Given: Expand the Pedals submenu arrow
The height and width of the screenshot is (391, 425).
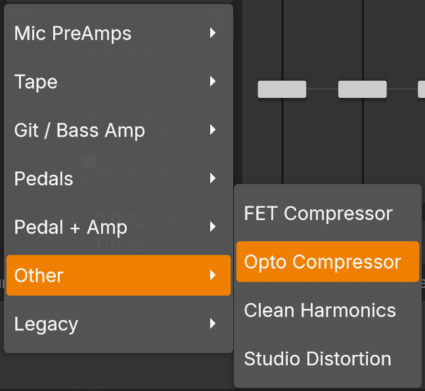Looking at the screenshot, I should click(213, 178).
